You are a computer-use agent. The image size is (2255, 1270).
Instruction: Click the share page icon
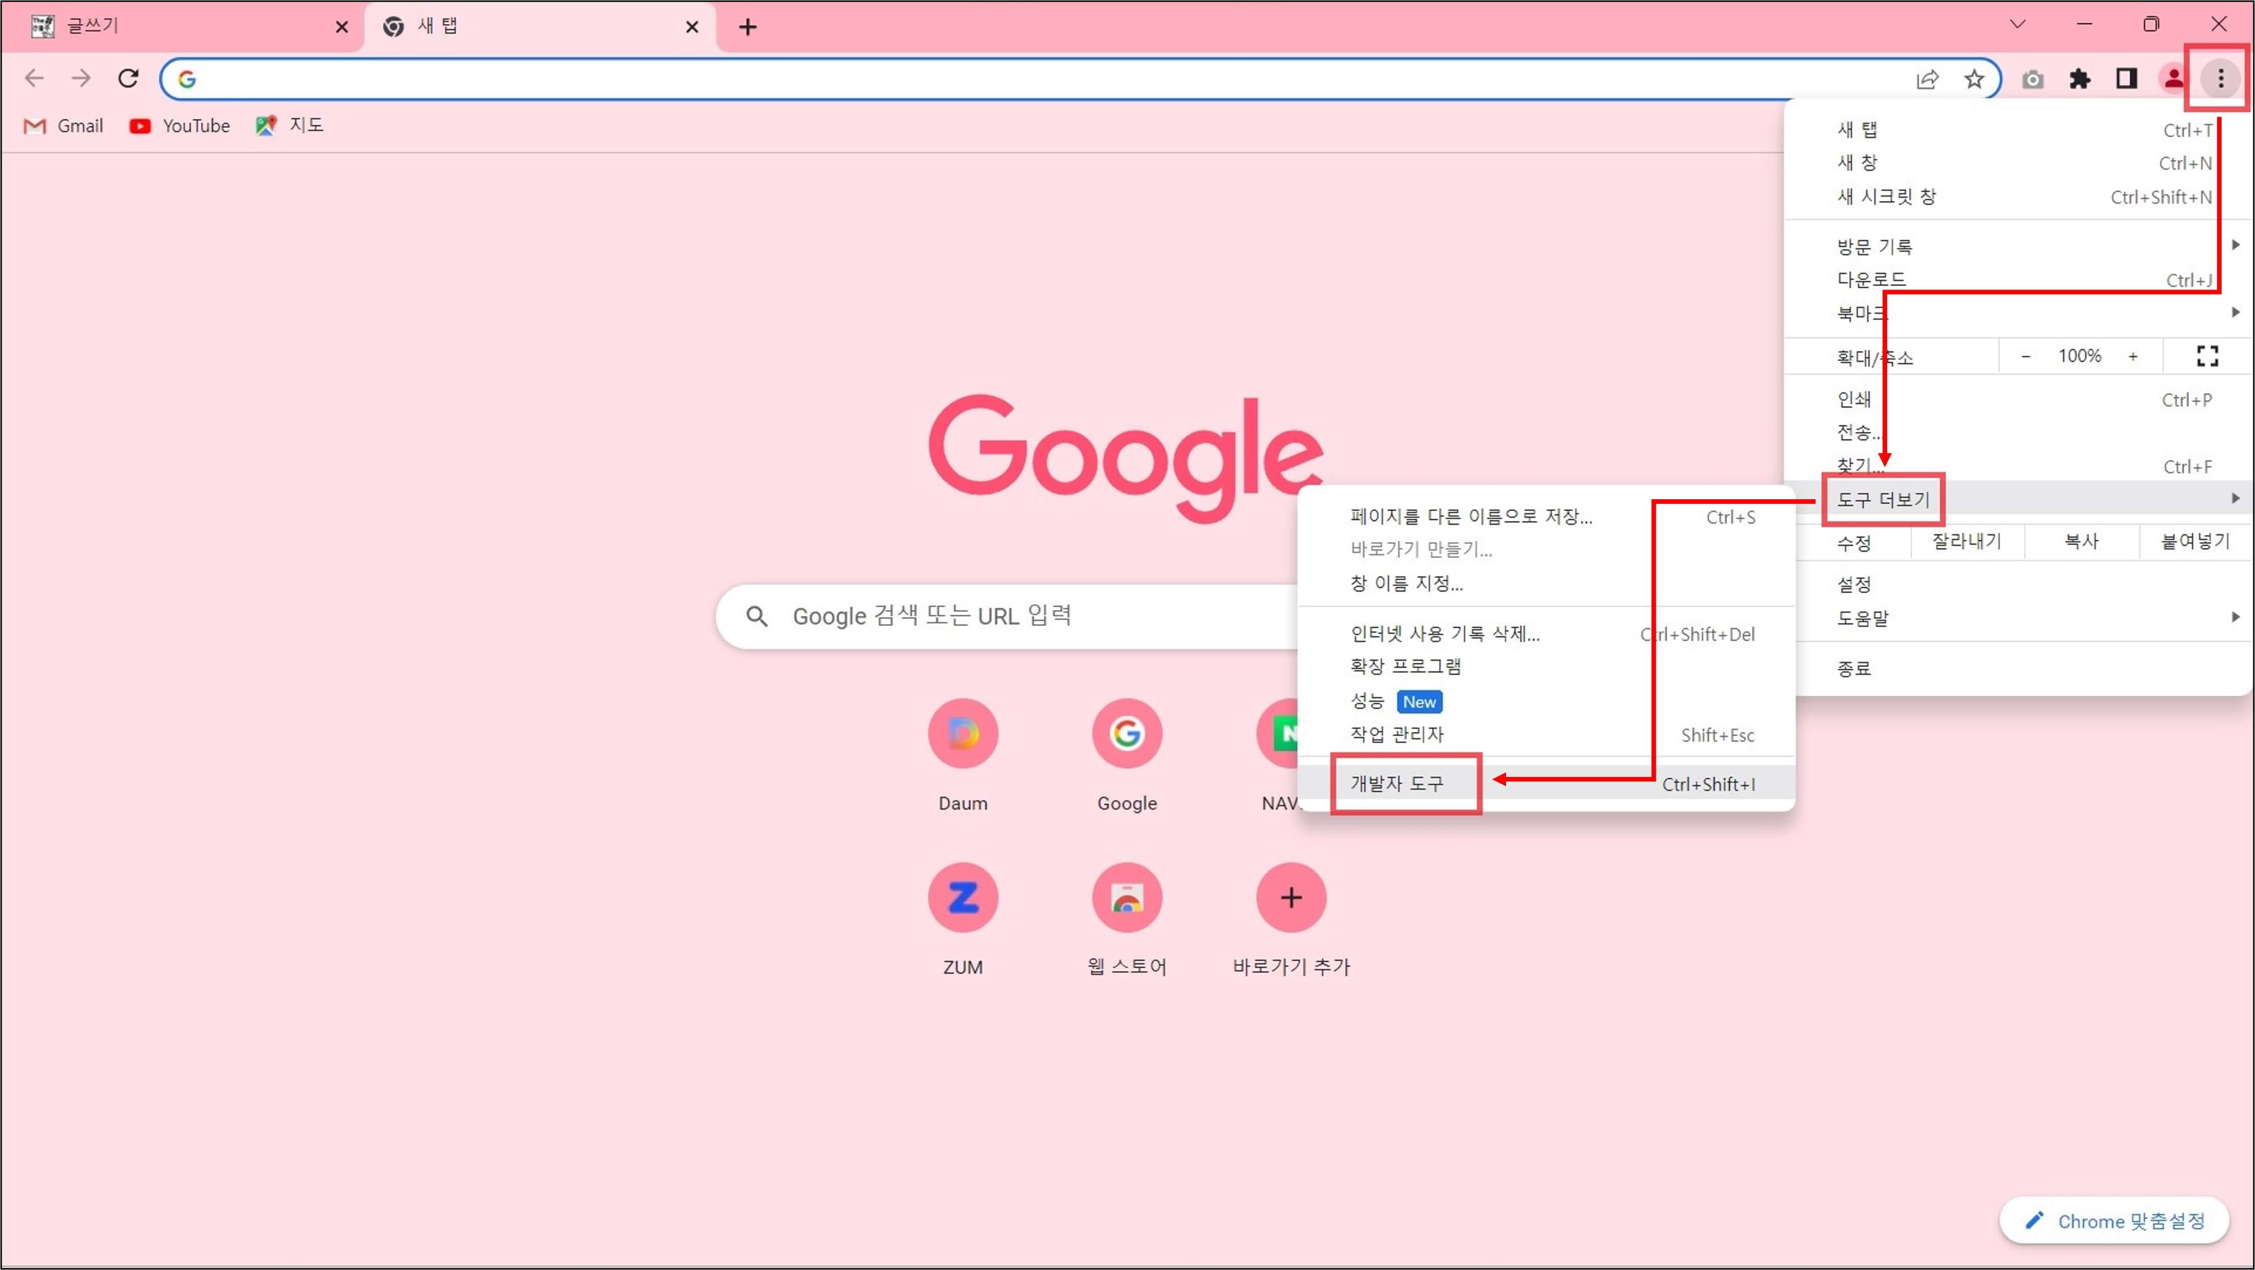tap(1928, 80)
